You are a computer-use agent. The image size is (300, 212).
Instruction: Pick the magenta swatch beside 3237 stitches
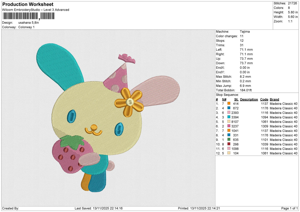[229, 126]
